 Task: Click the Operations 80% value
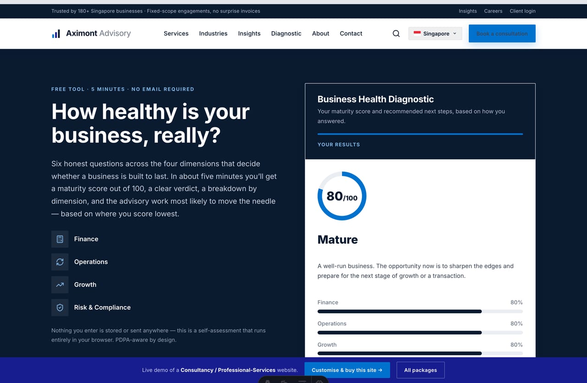(516, 323)
